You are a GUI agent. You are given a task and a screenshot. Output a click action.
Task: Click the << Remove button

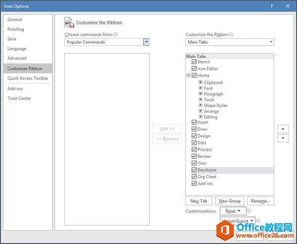tap(167, 139)
